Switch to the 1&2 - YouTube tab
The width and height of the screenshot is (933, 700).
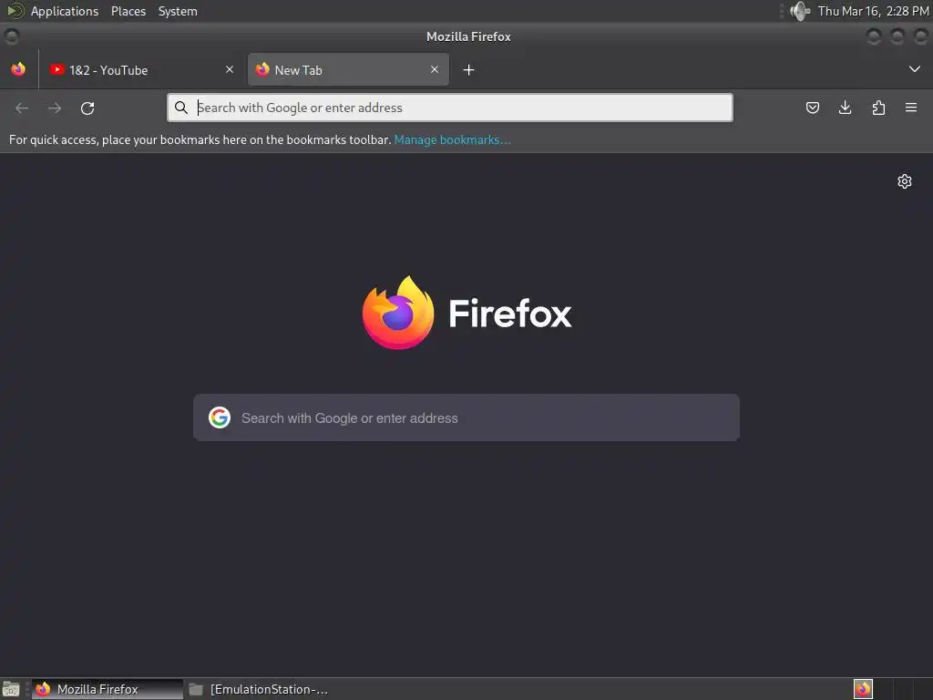pyautogui.click(x=141, y=69)
